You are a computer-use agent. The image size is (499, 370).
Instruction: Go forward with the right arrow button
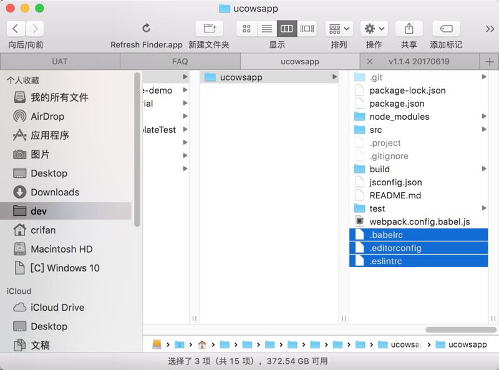[x=35, y=29]
